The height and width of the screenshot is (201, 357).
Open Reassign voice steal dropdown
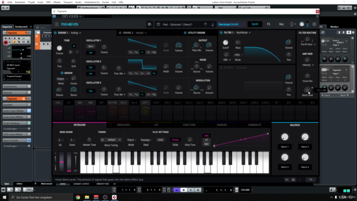point(146,140)
